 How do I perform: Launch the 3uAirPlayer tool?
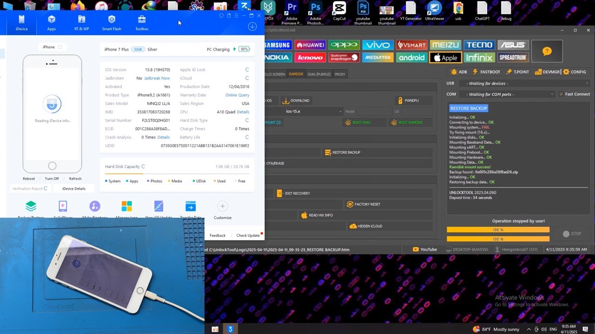(63, 209)
